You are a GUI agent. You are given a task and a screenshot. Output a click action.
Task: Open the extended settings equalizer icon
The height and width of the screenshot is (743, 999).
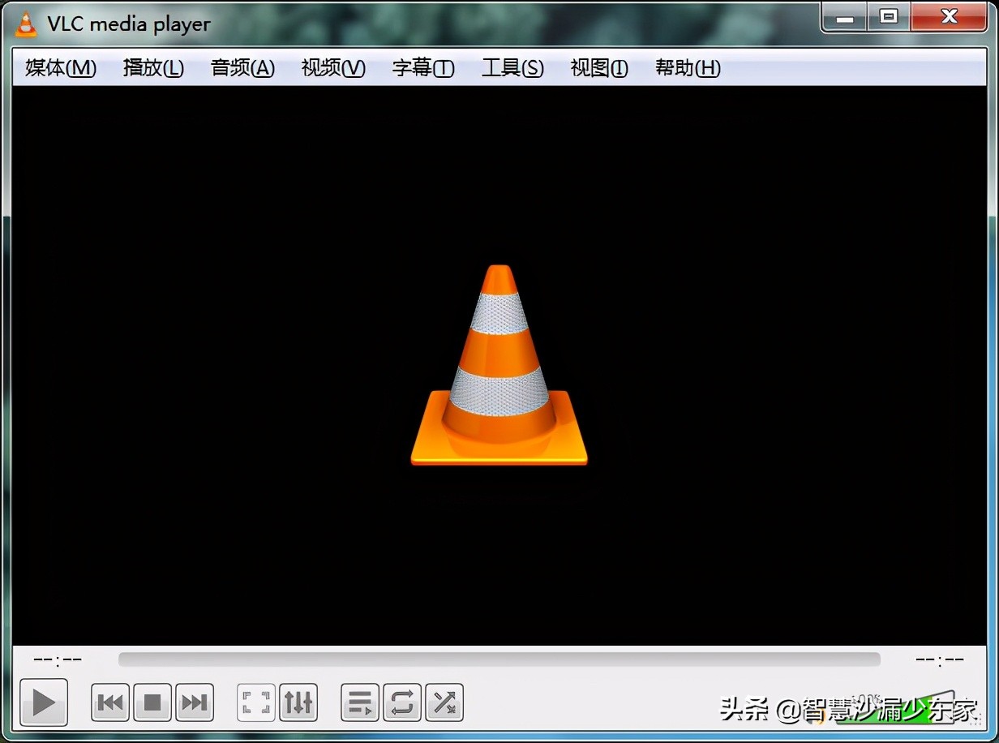coord(298,703)
